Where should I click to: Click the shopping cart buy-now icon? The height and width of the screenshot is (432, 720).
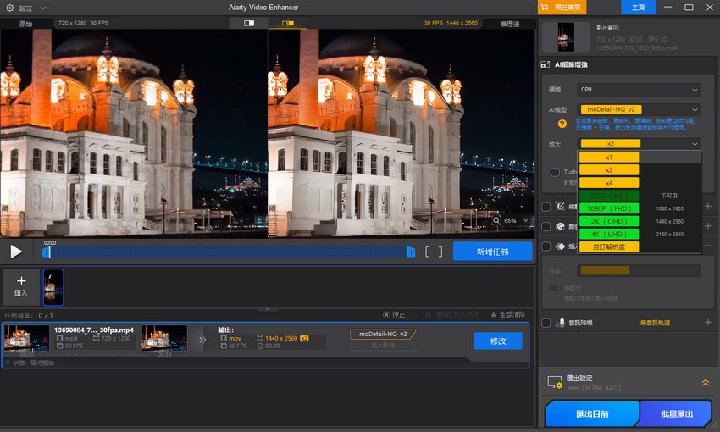(545, 8)
